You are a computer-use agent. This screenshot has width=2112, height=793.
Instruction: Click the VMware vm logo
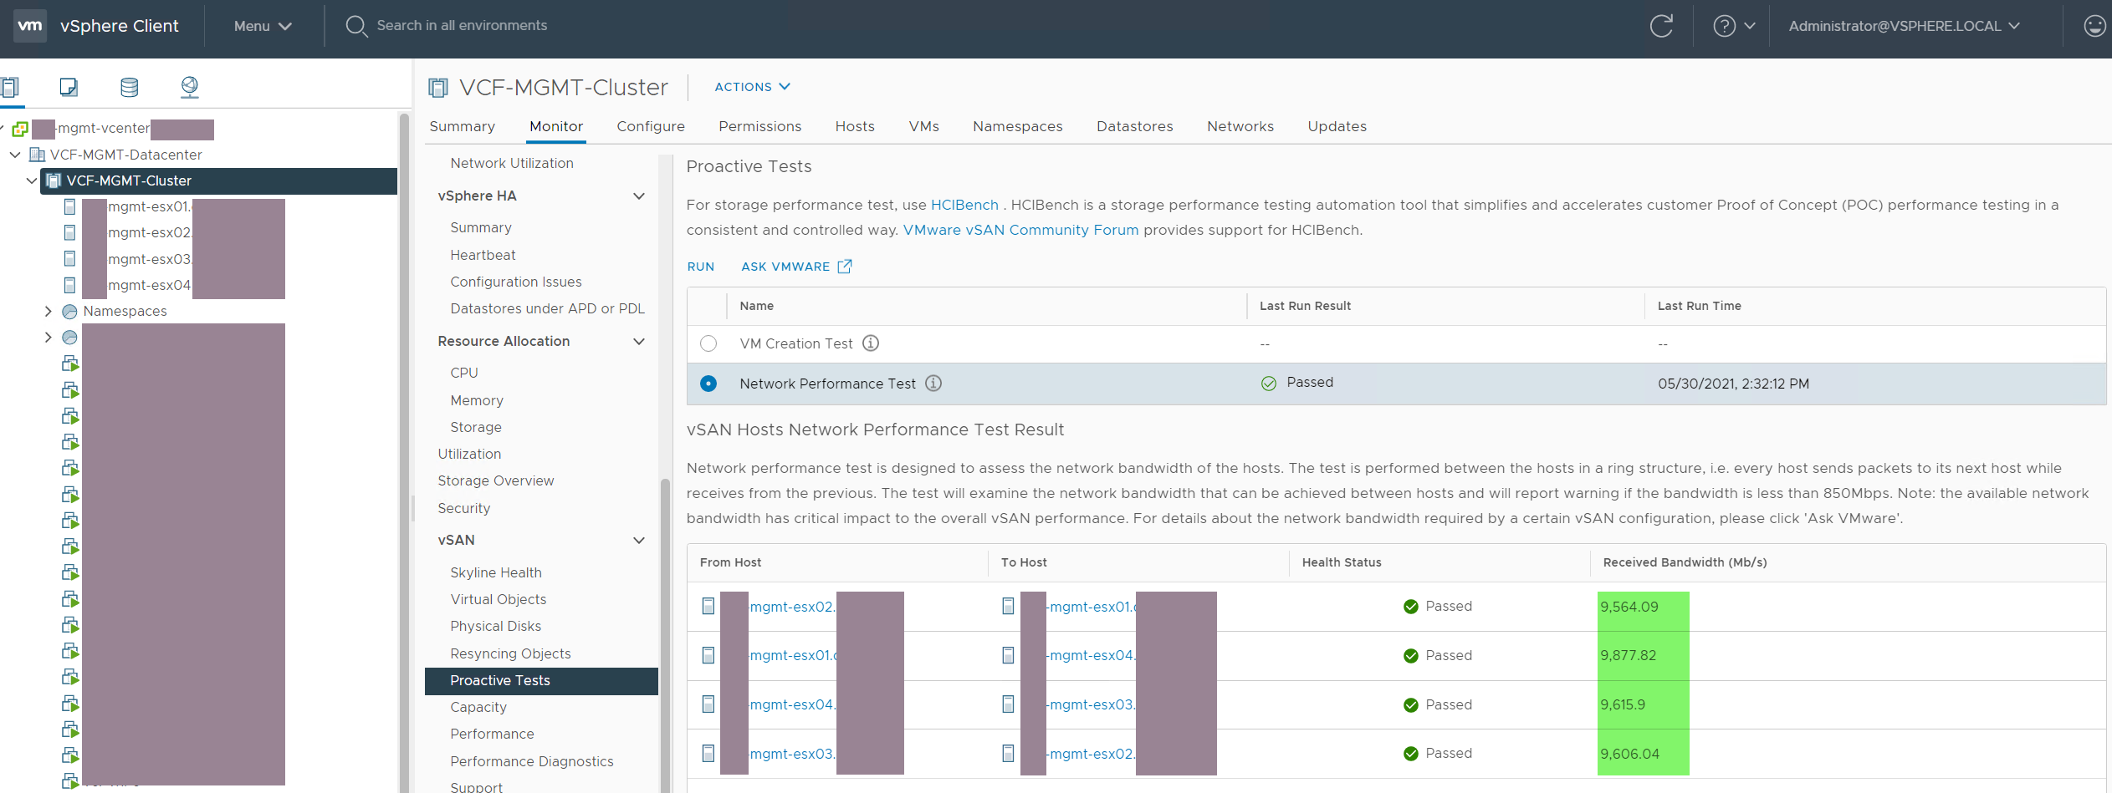click(30, 26)
